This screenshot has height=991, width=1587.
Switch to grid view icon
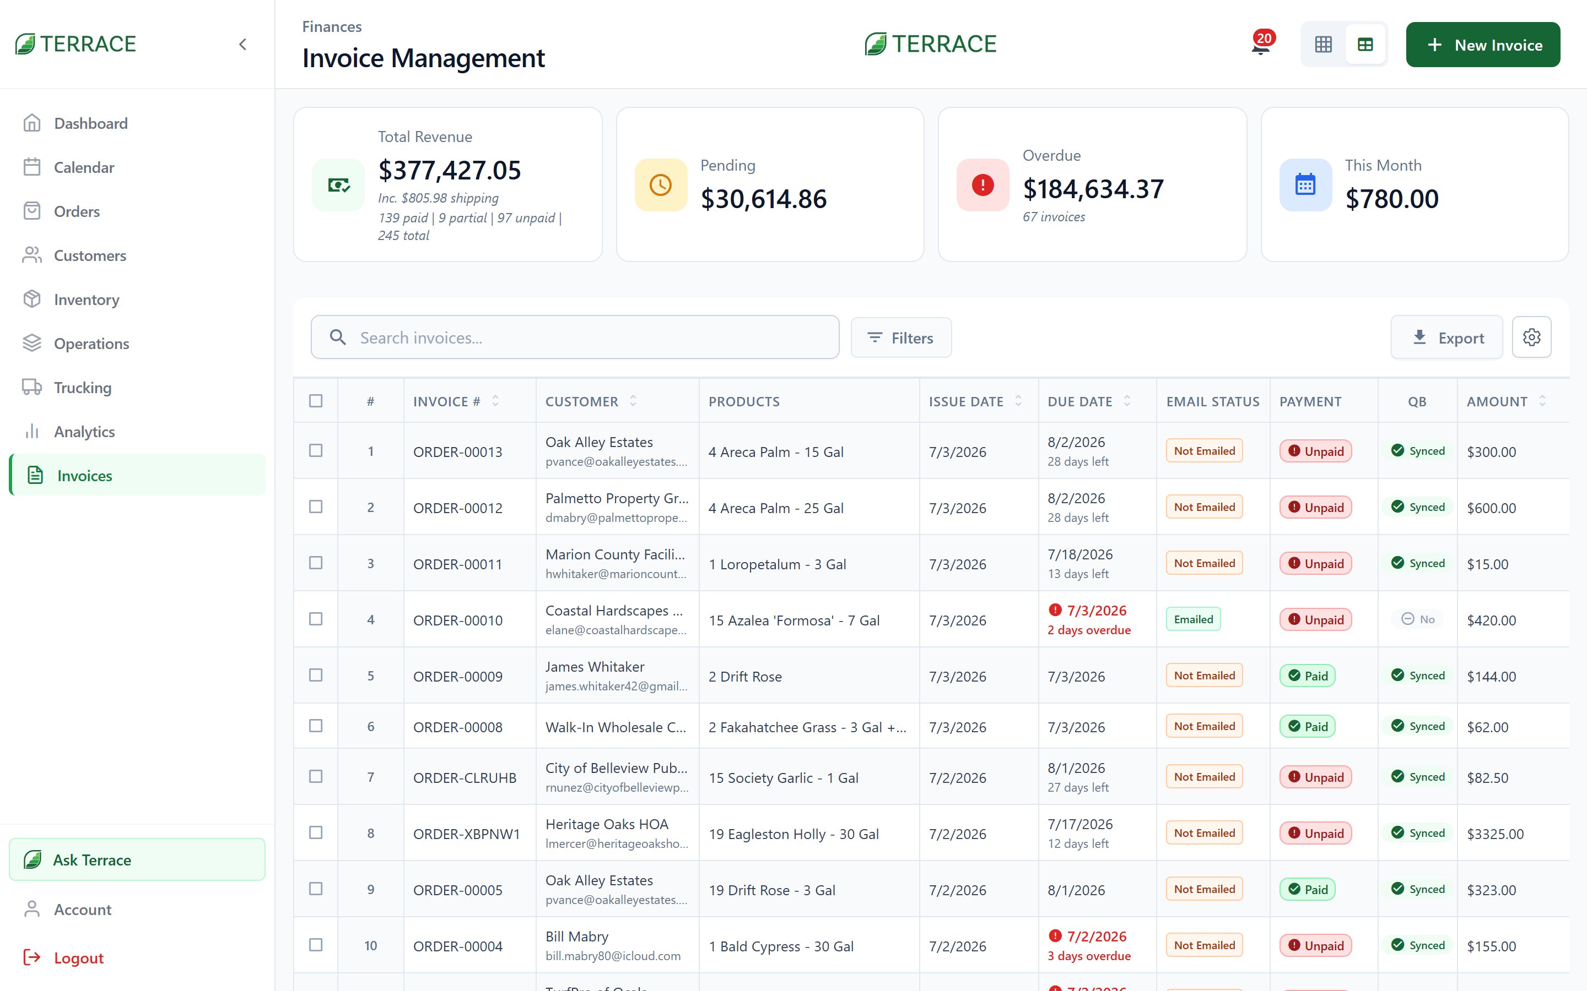[1324, 45]
